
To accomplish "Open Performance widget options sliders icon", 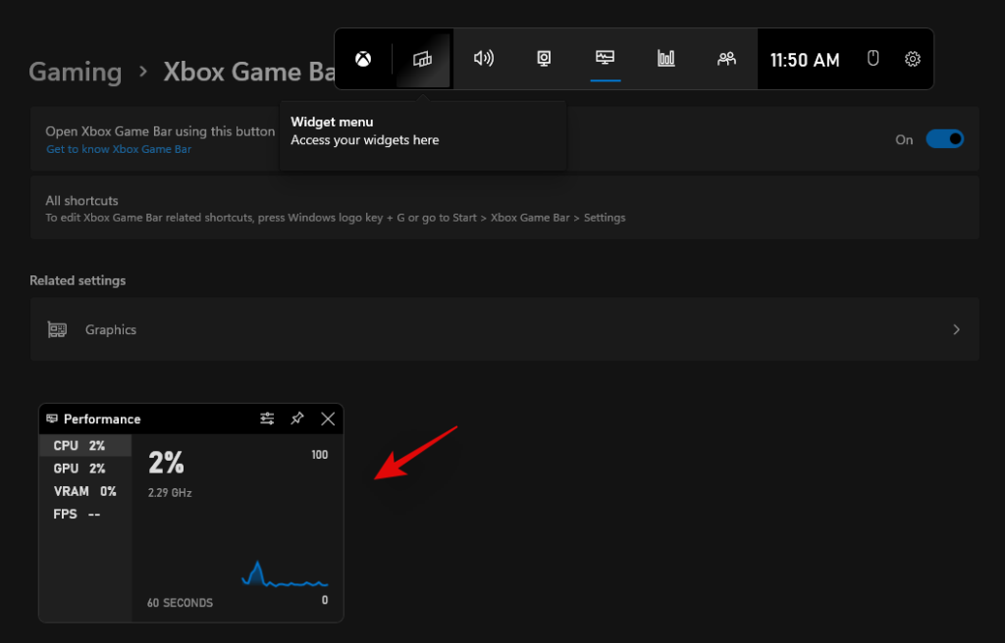I will 267,419.
